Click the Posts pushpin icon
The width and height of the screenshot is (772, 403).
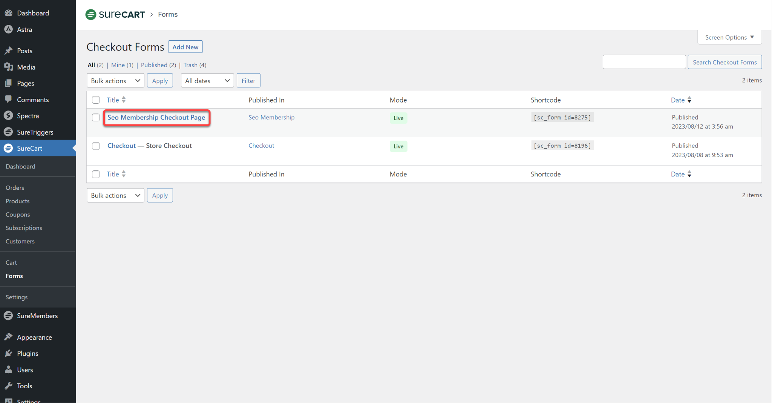[8, 51]
